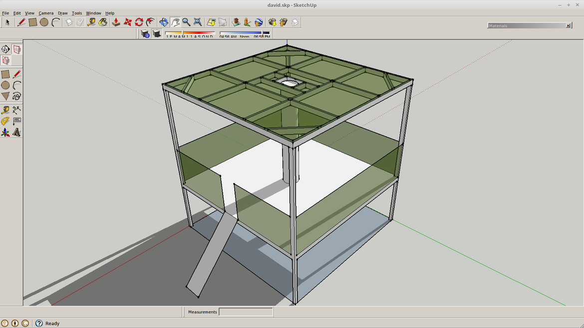
Task: Click the Measurements input box
Action: (x=246, y=312)
